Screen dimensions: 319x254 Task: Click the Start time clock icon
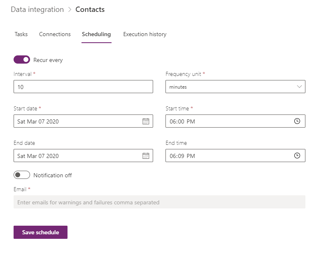297,121
